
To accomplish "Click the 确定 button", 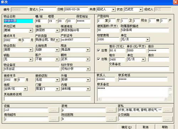I will pos(127,127).
